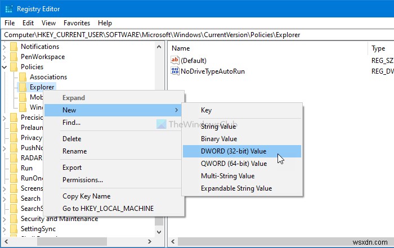This screenshot has width=394, height=248.
Task: Choose Find... in the context menu
Action: click(x=114, y=123)
